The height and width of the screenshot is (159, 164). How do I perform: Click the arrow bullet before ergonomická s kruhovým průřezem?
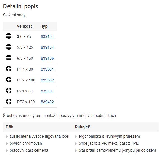coord(76,137)
